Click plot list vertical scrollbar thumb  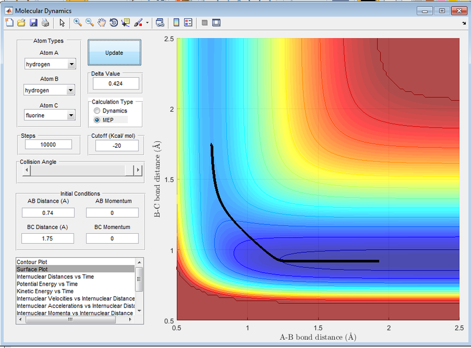coord(139,279)
